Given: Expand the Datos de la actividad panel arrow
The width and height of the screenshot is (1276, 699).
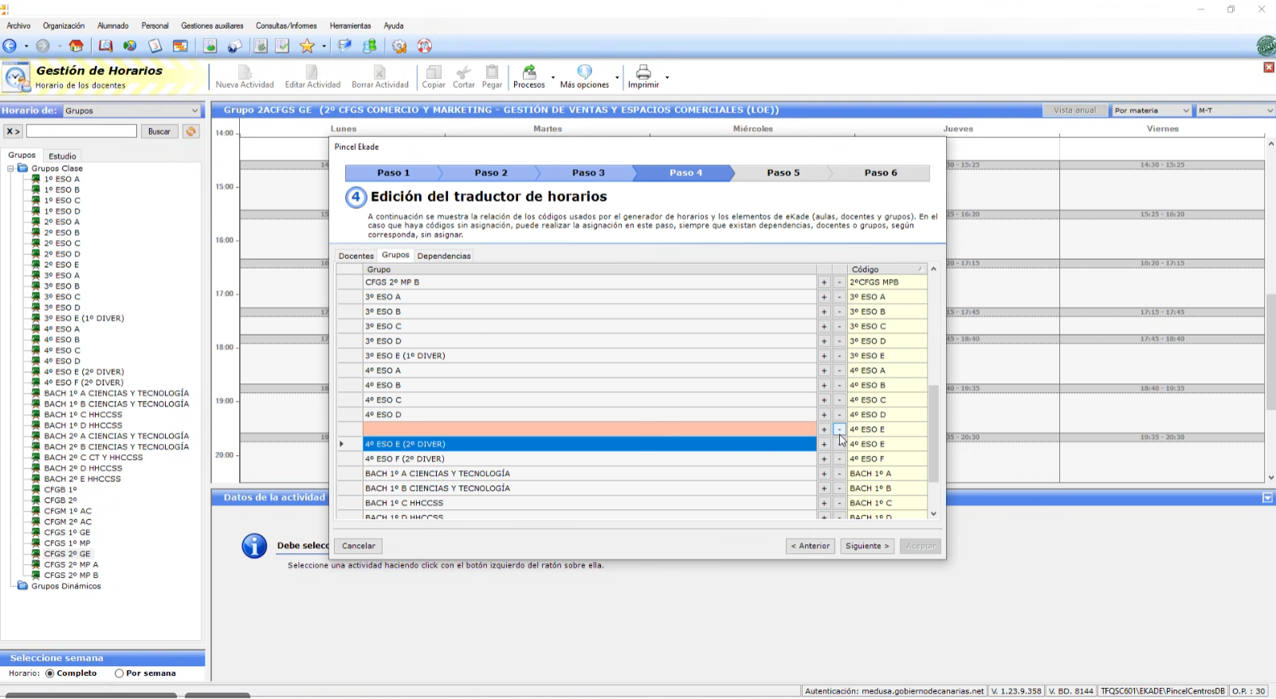Looking at the screenshot, I should (x=1267, y=498).
